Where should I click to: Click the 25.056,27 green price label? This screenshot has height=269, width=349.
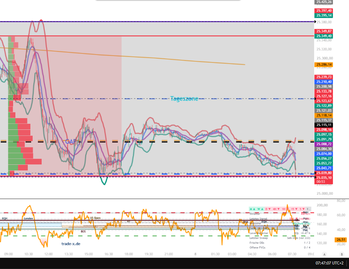[x=323, y=159]
